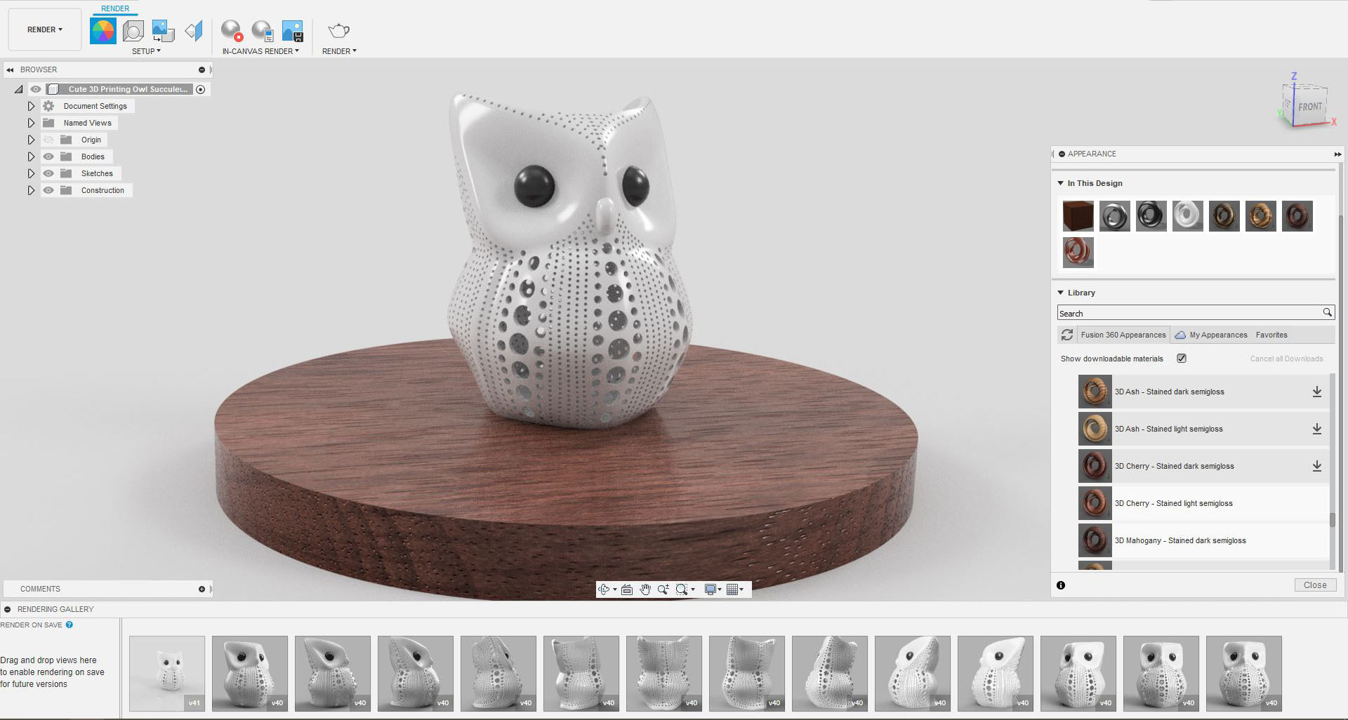1348x720 pixels.
Task: Click the Render On Save help icon
Action: tap(70, 625)
